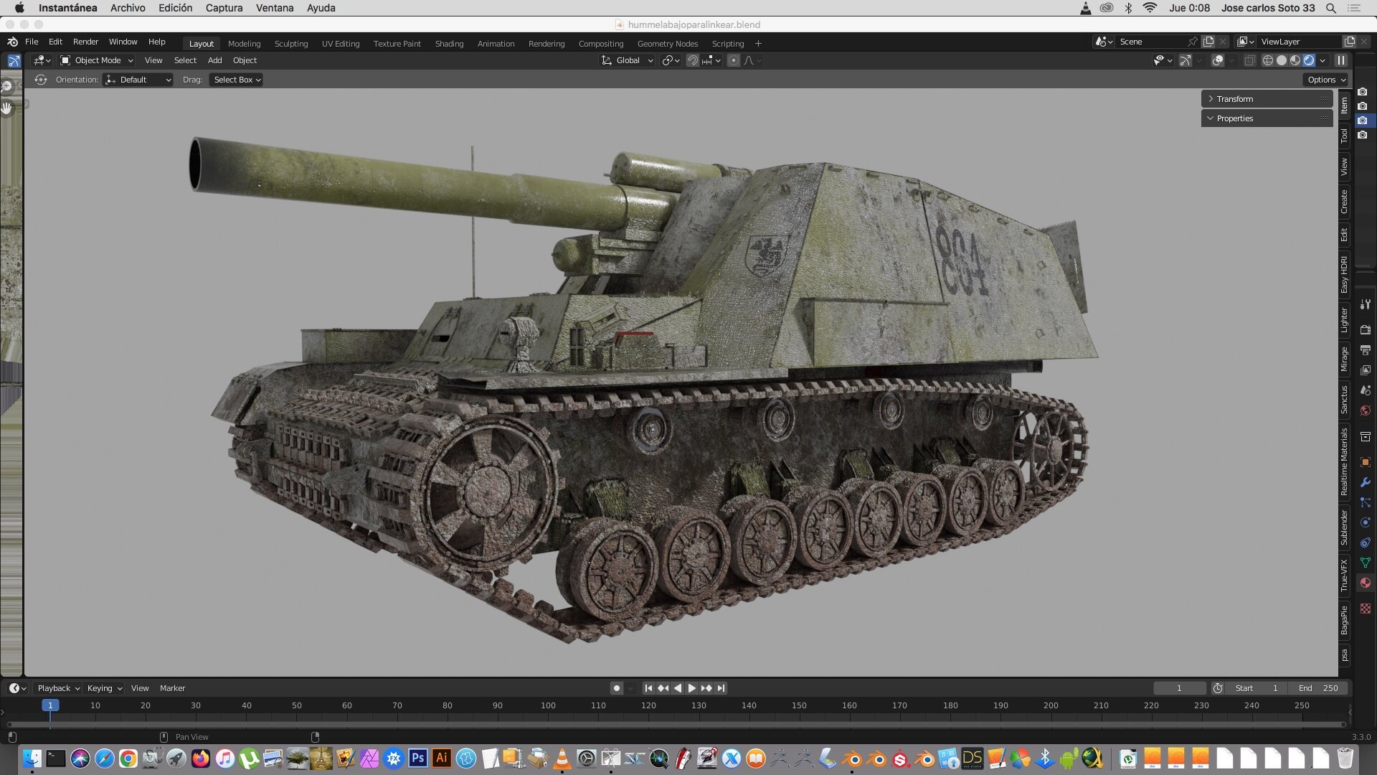Open Physics properties tab icon
The height and width of the screenshot is (775, 1377).
1366,522
